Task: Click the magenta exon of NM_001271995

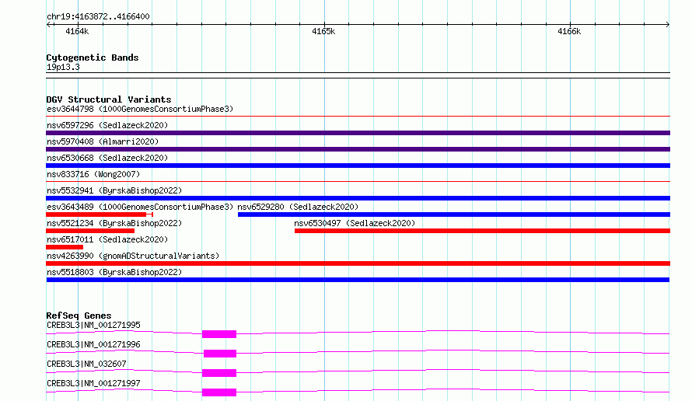Action: (219, 334)
